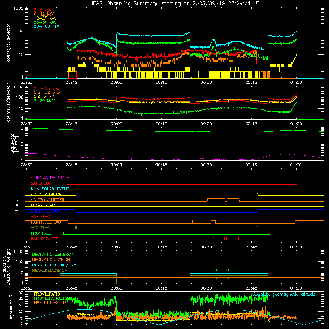Select the 'PARTICLE_FLAG' flag label
The image size is (329, 329).
tap(46, 222)
